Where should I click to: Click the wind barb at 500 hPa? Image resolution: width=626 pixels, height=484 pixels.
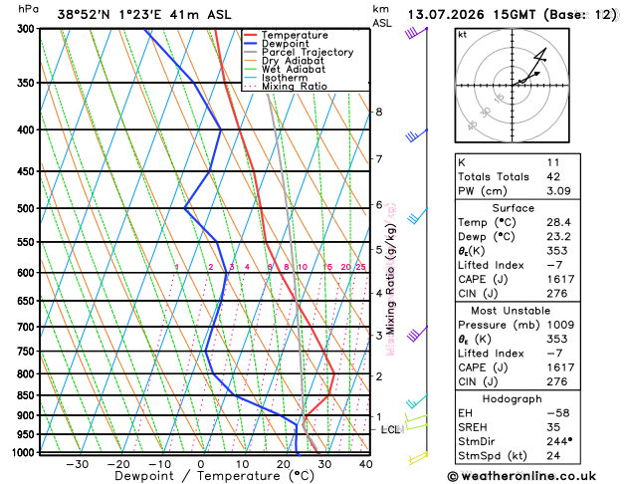[x=418, y=216]
